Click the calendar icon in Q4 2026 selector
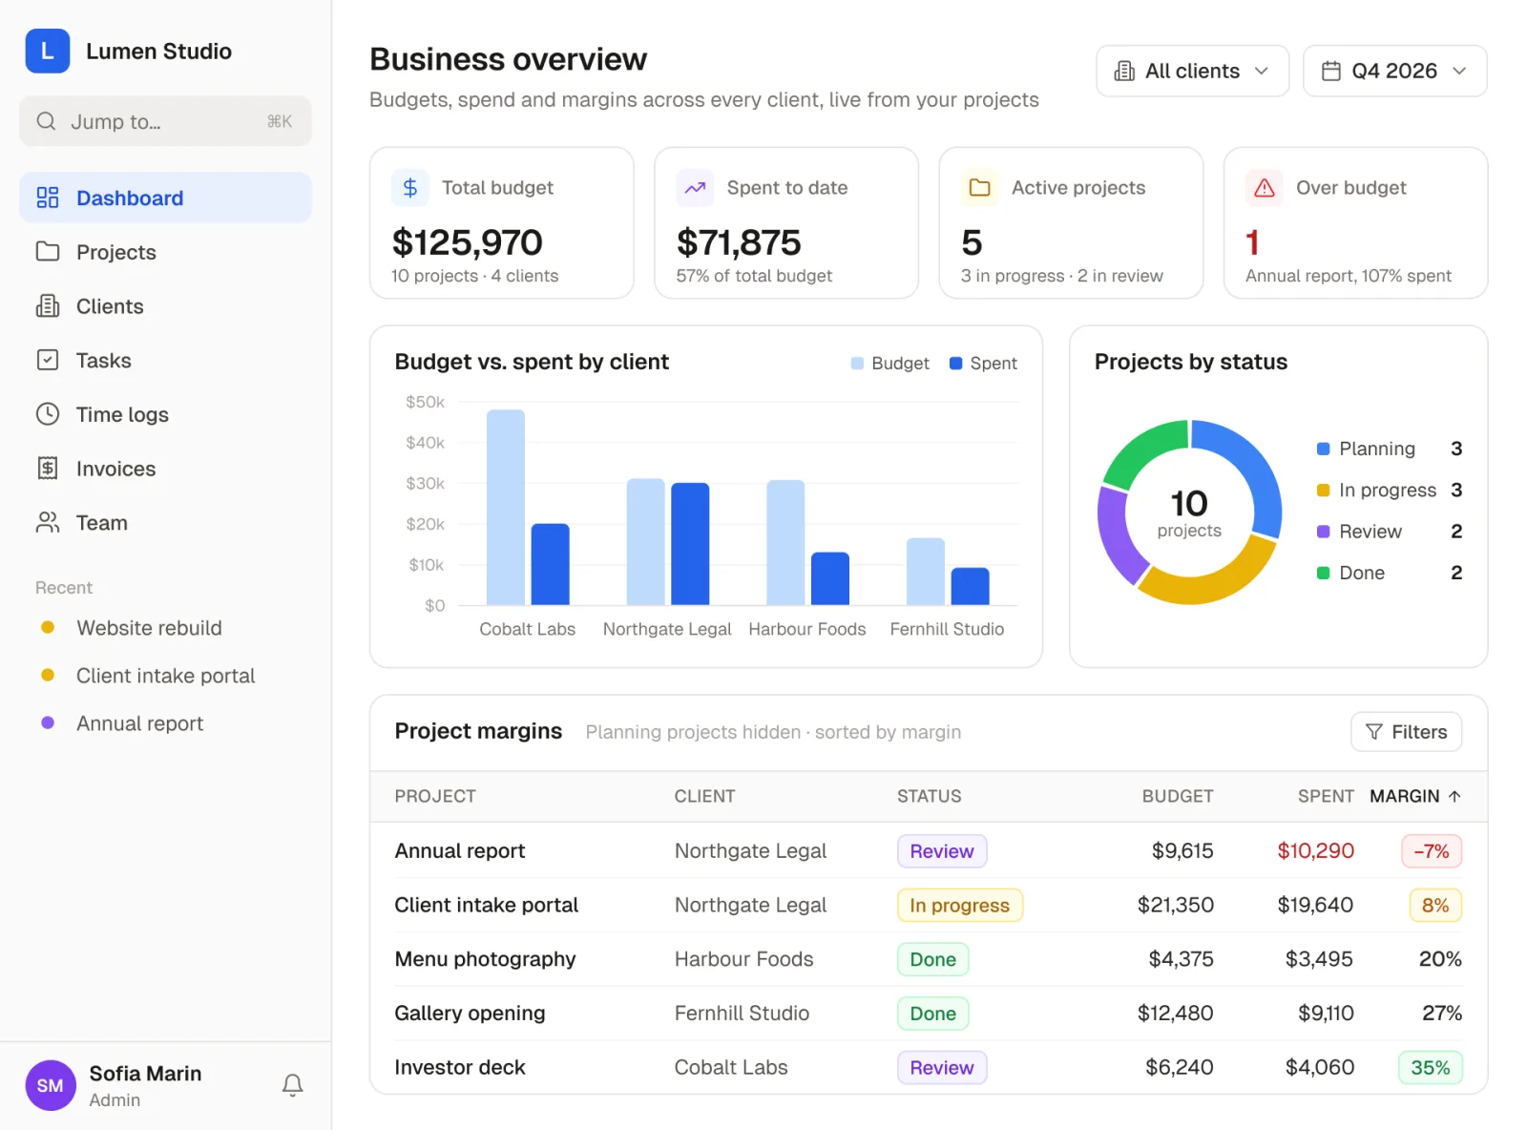Viewport: 1527px width, 1130px height. 1331,72
